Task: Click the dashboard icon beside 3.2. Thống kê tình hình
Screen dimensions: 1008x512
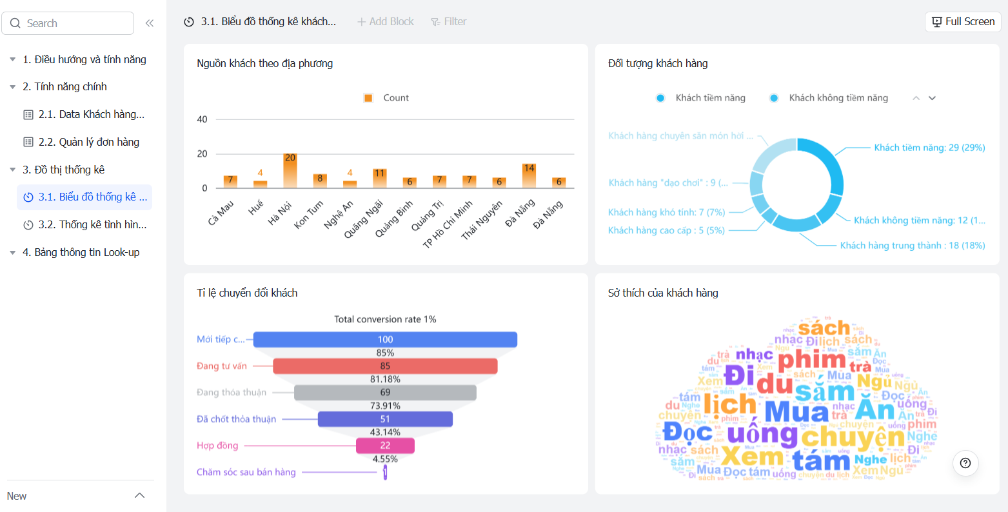Action: tap(28, 225)
